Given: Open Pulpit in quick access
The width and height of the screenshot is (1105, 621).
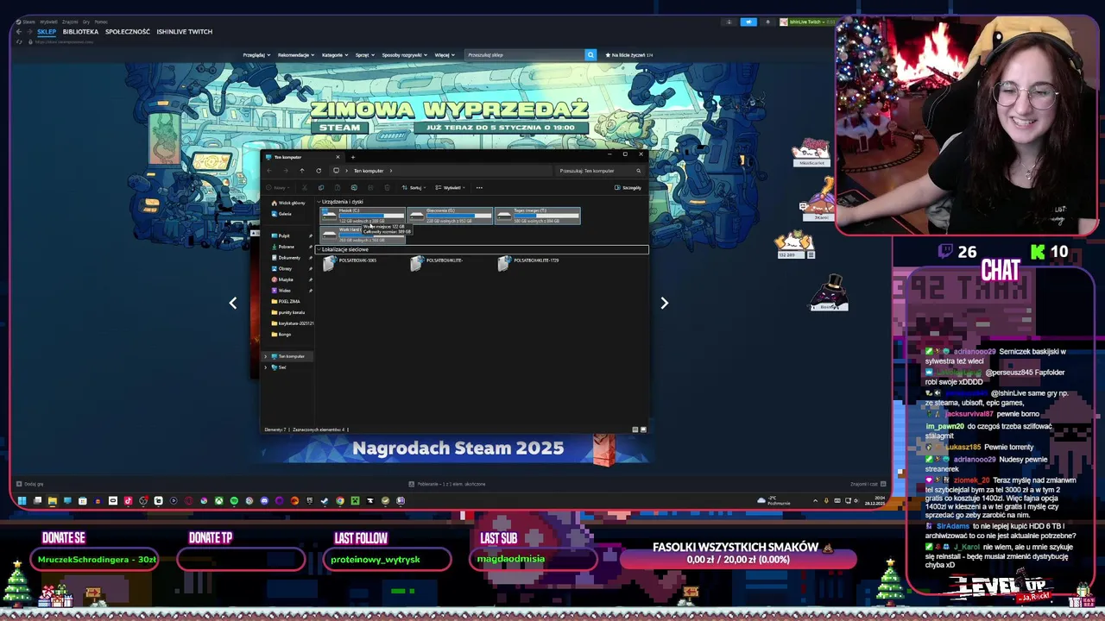Looking at the screenshot, I should coord(281,235).
